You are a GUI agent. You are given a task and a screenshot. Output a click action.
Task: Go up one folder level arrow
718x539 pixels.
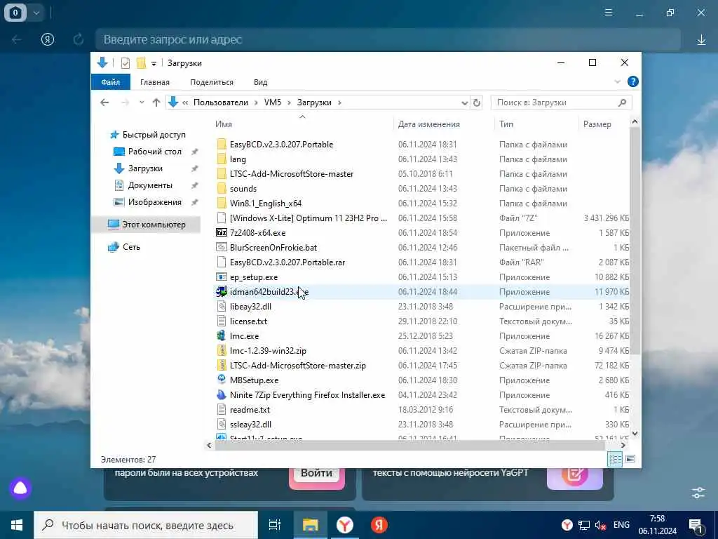click(x=156, y=102)
